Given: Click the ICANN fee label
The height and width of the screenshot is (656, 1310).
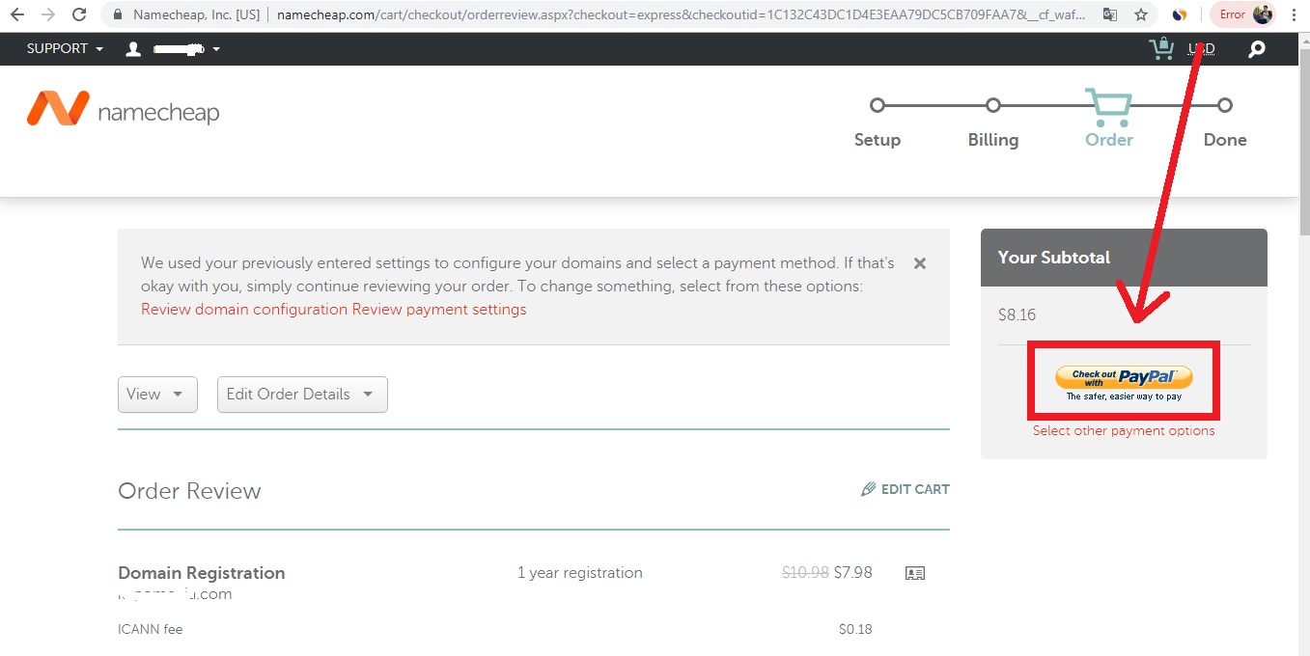Looking at the screenshot, I should click(x=151, y=630).
